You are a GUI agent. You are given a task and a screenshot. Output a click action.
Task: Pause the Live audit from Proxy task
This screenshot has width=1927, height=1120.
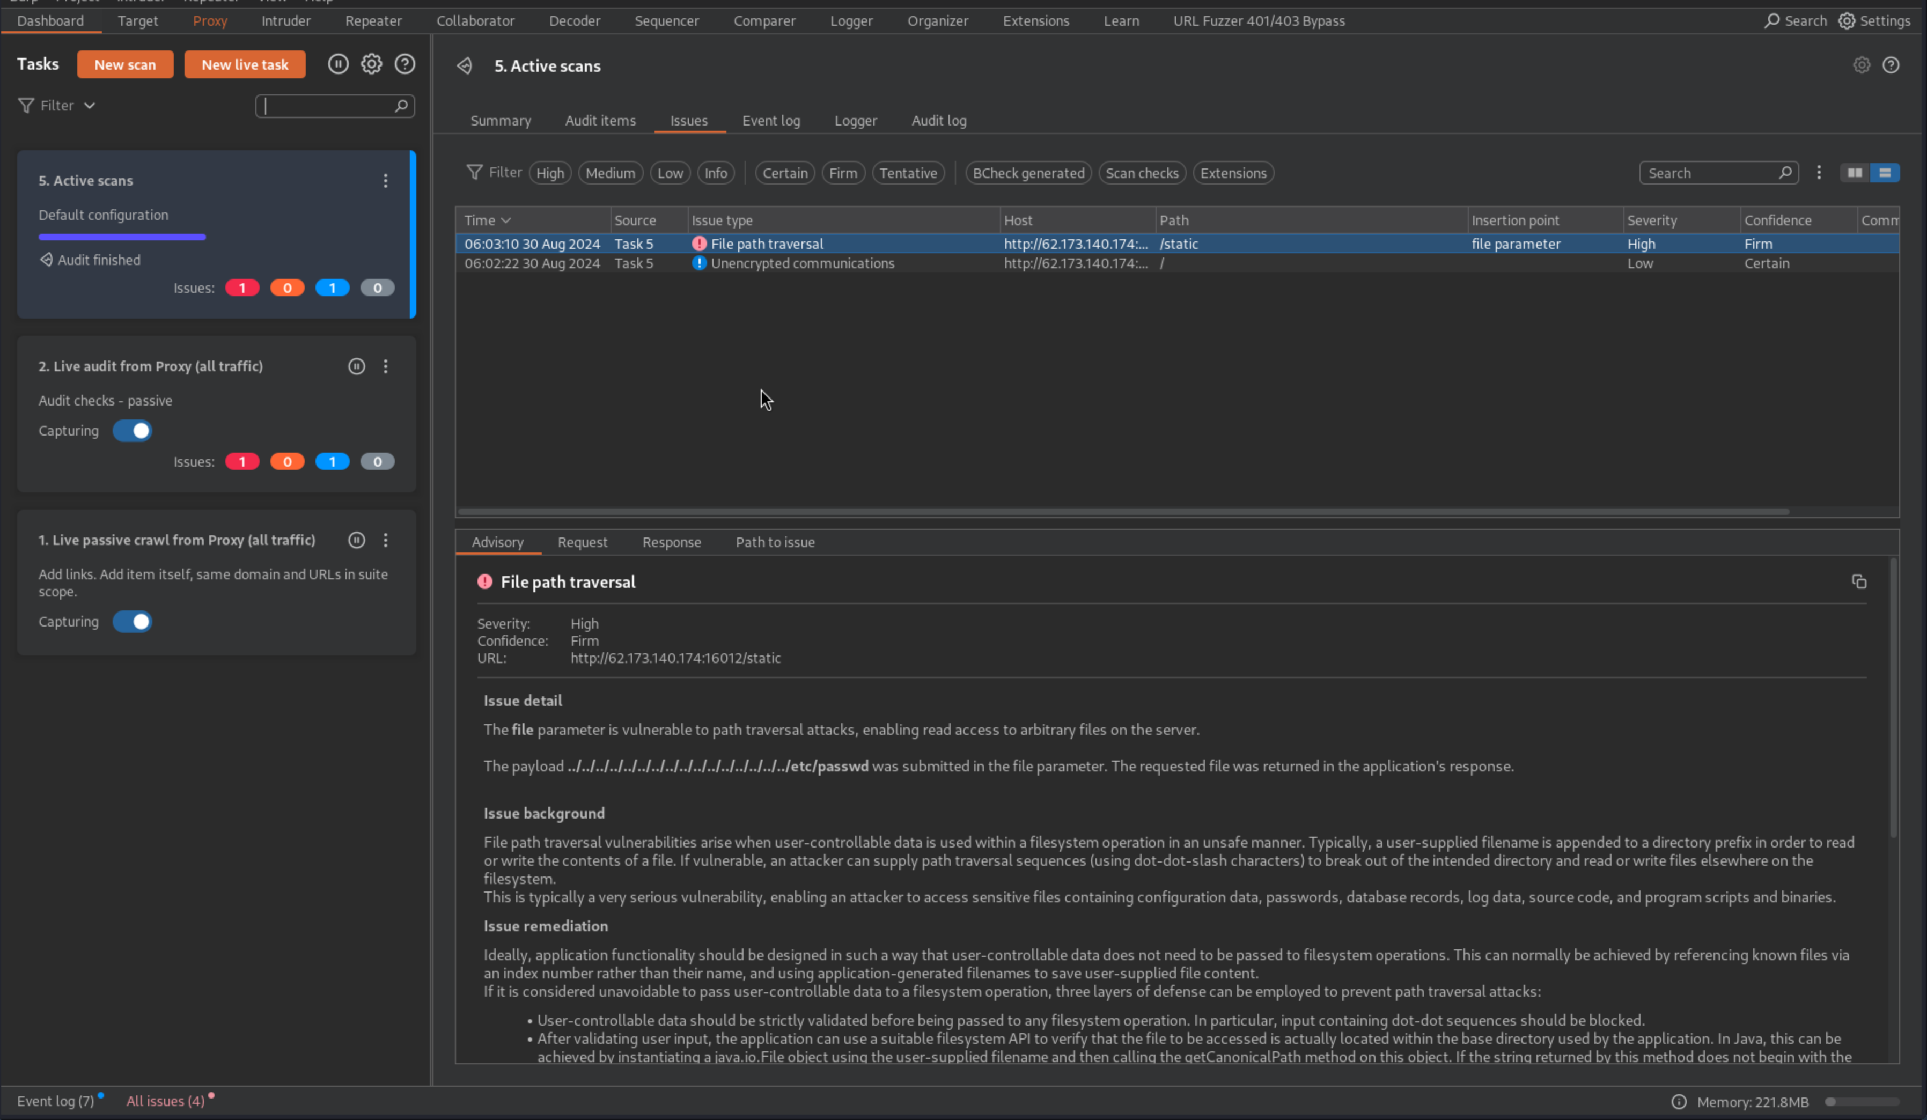click(356, 366)
